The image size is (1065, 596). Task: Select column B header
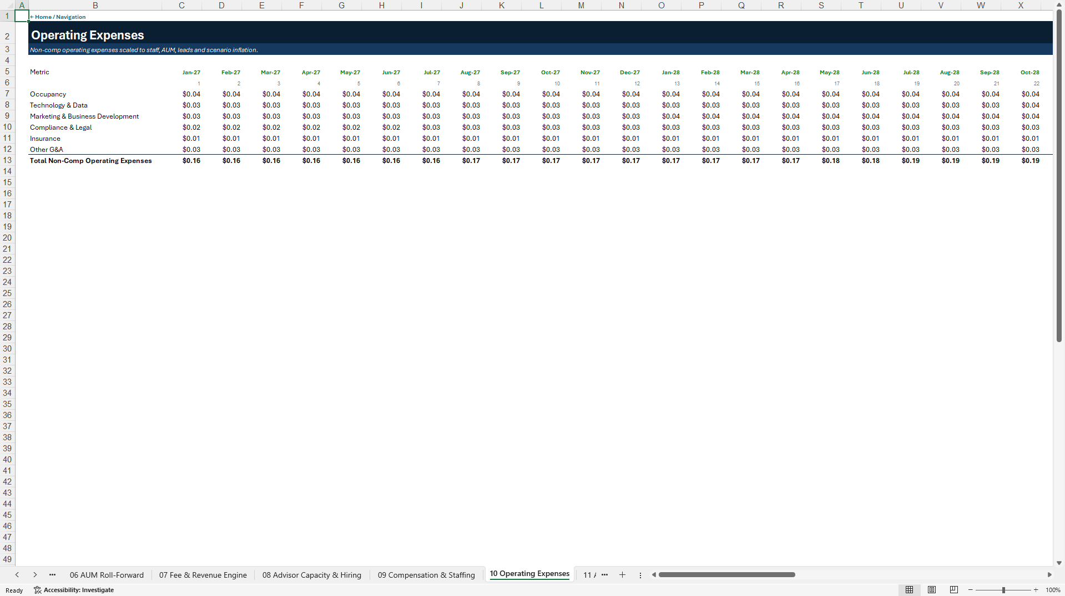pyautogui.click(x=95, y=5)
